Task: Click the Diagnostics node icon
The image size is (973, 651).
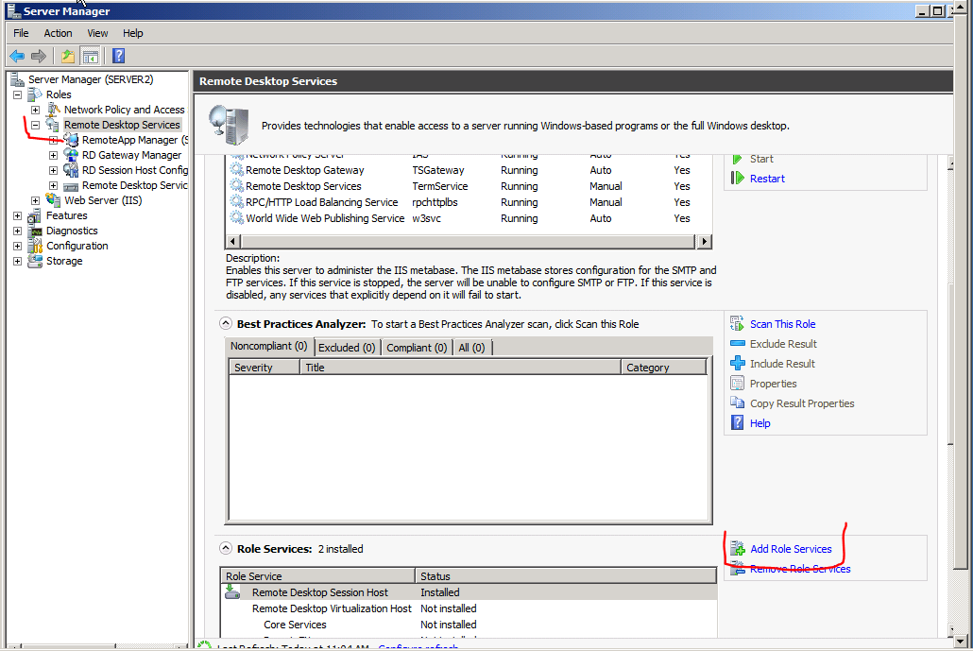Action: tap(35, 231)
